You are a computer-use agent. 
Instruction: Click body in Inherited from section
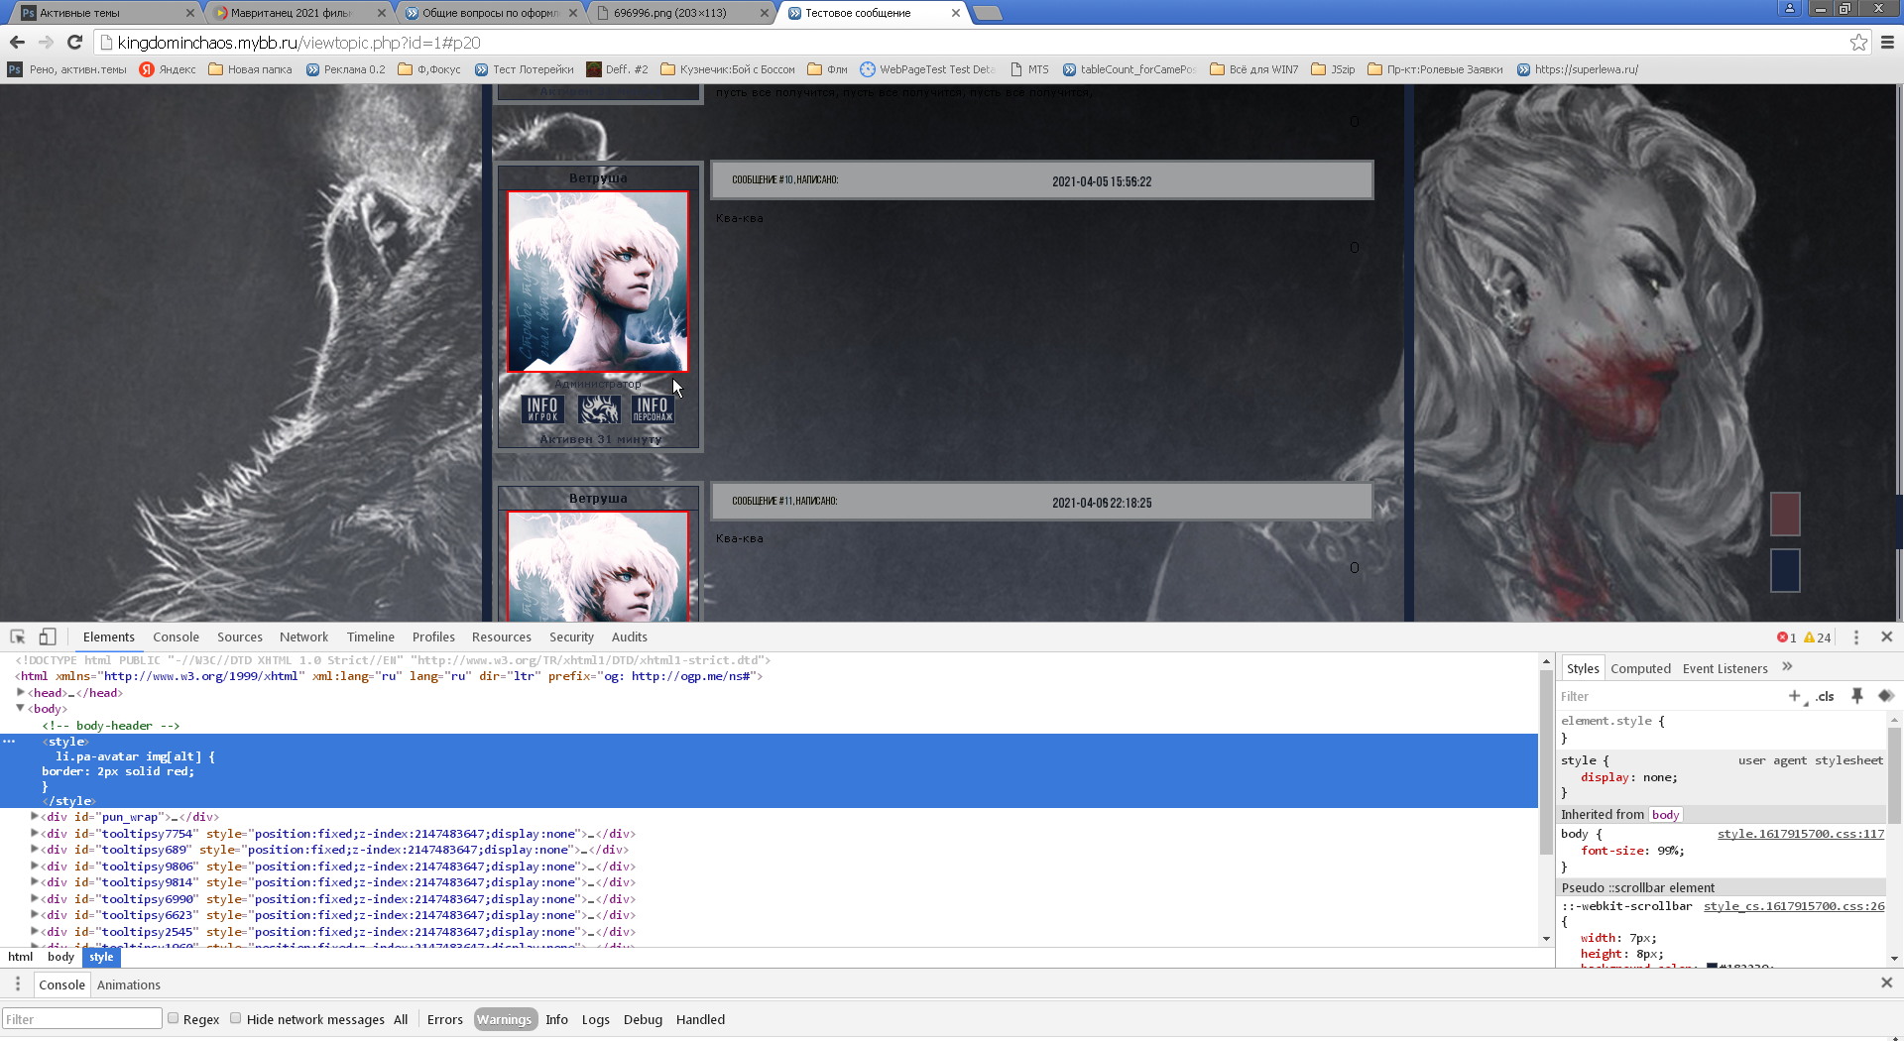1665,814
